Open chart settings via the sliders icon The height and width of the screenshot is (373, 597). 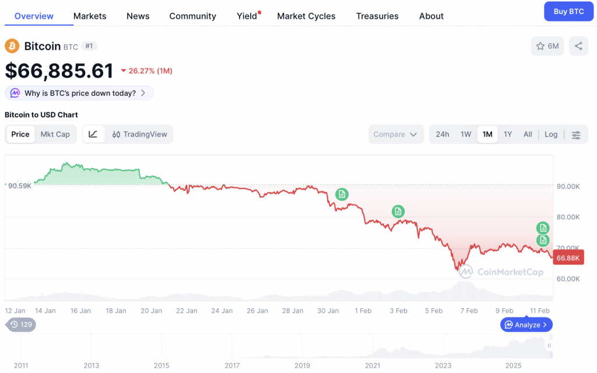pyautogui.click(x=576, y=134)
